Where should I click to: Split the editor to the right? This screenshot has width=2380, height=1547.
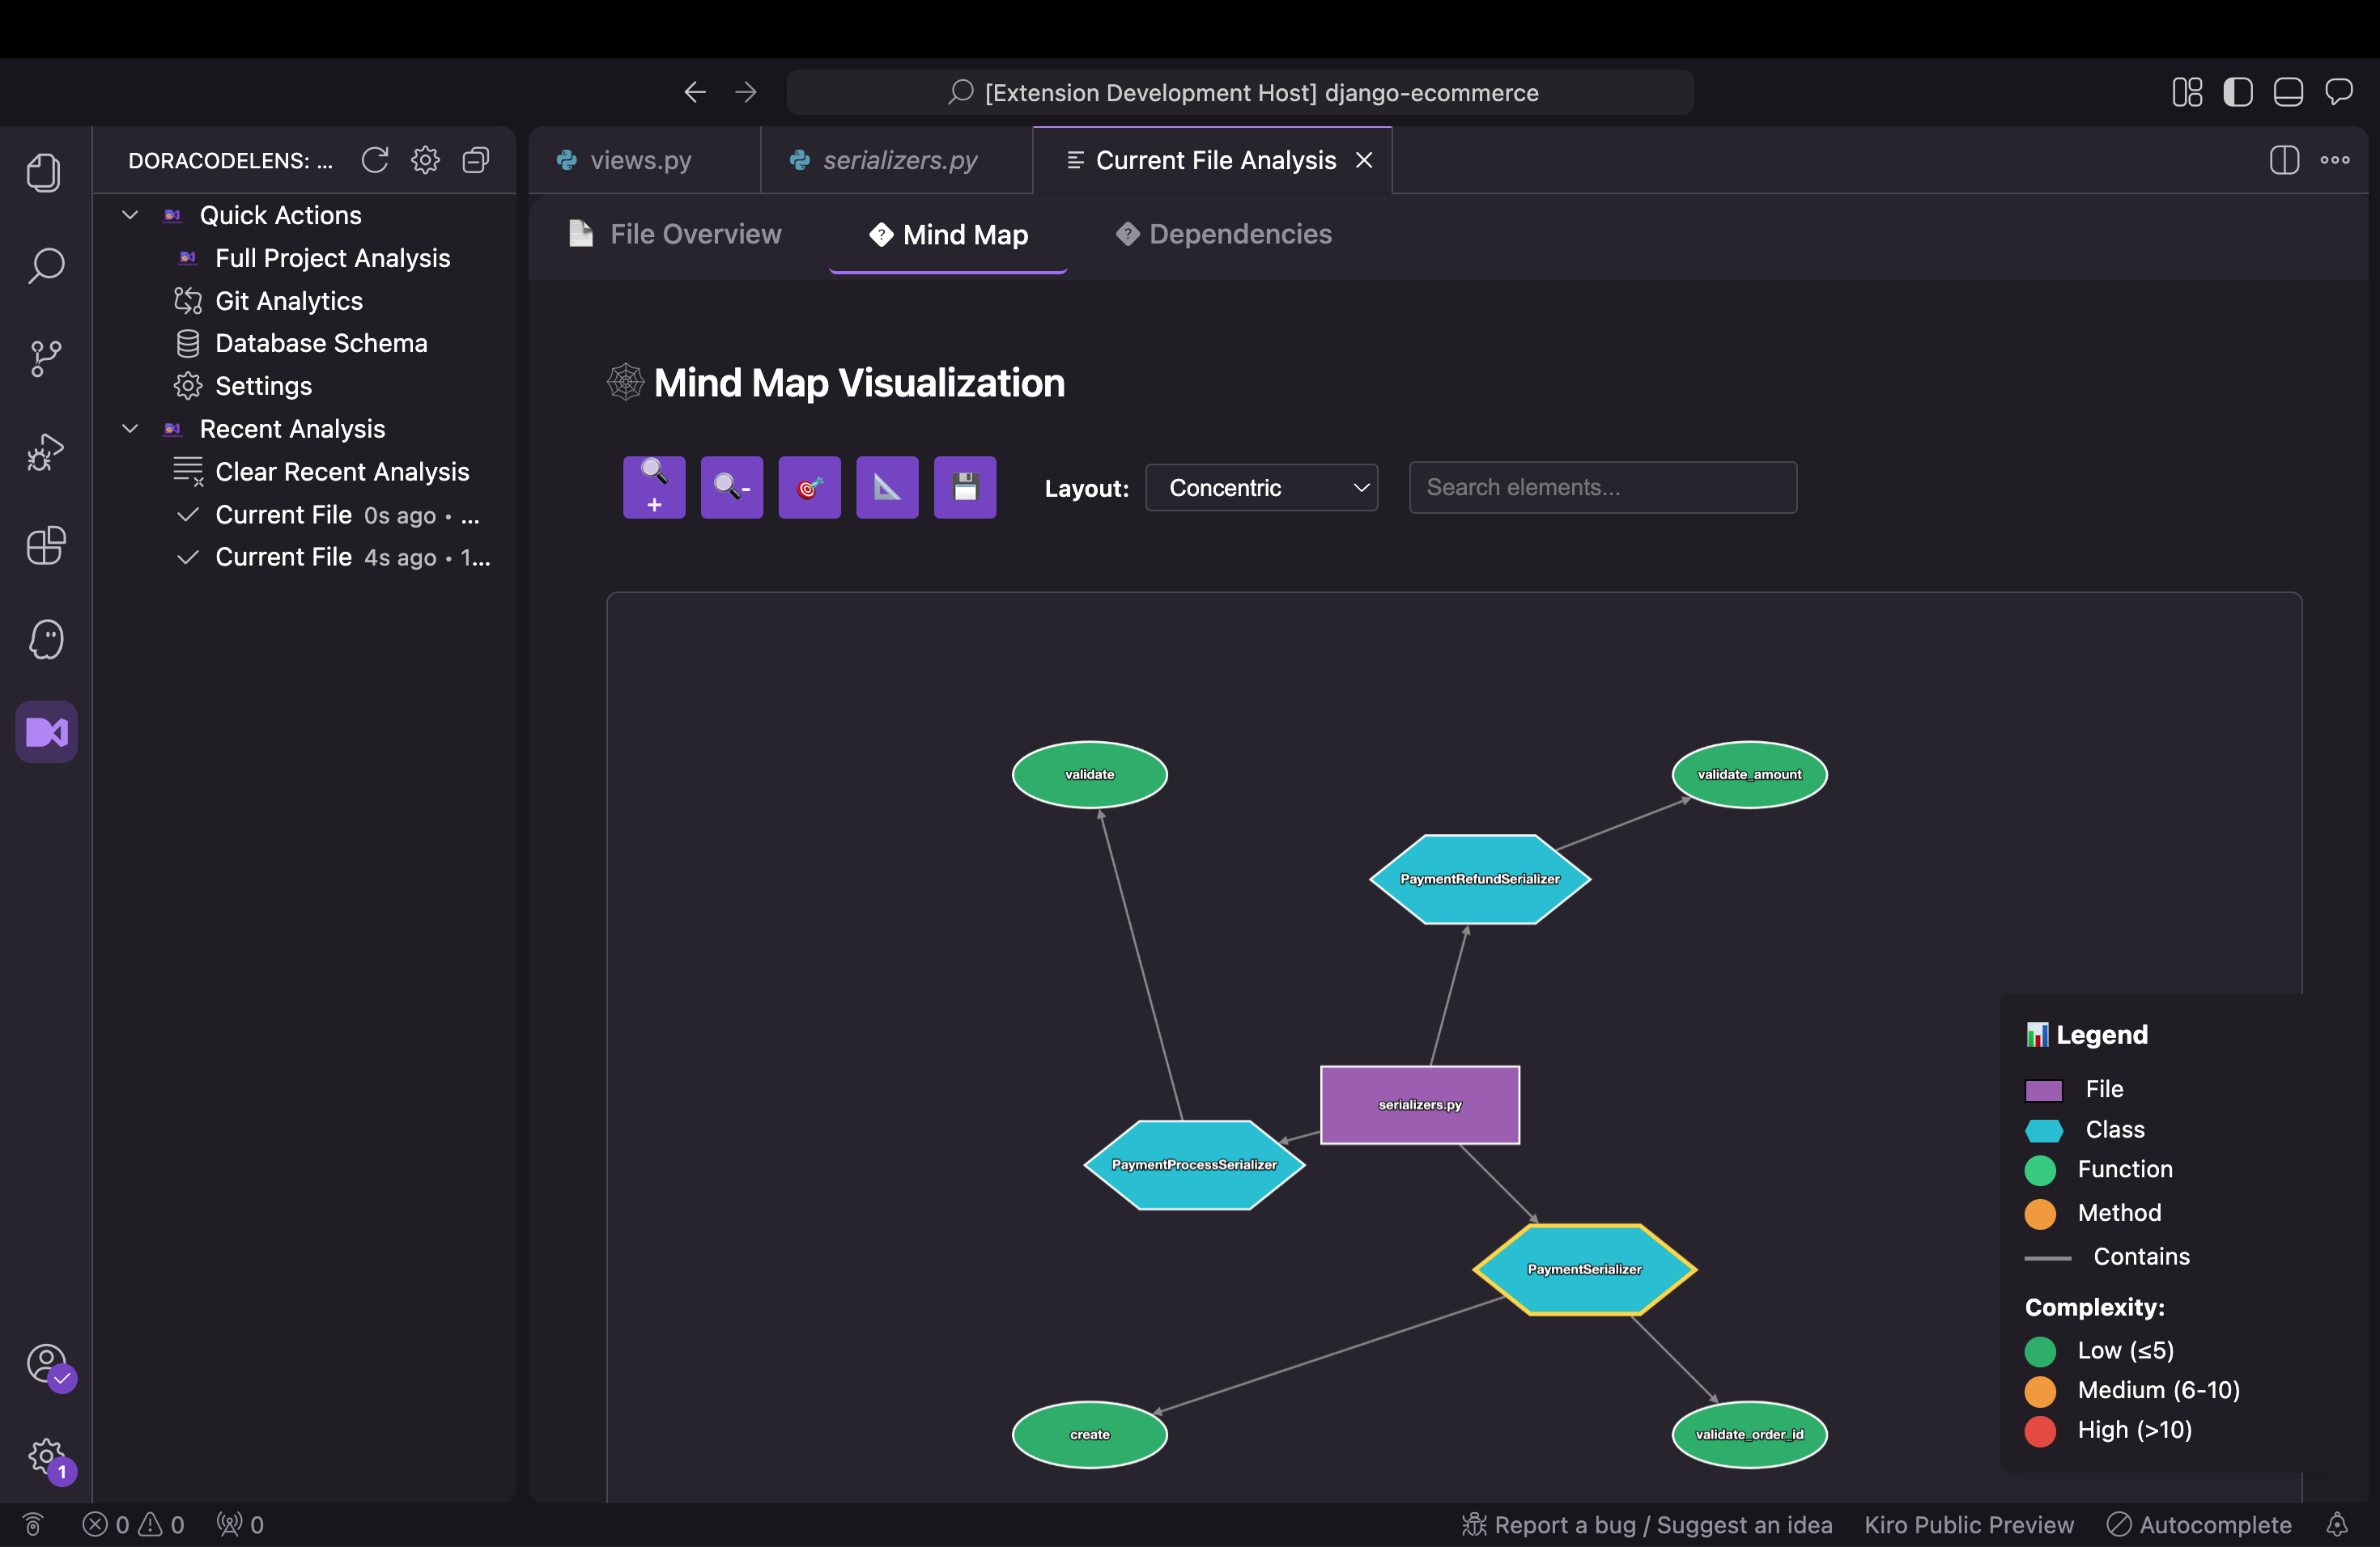pos(2284,160)
